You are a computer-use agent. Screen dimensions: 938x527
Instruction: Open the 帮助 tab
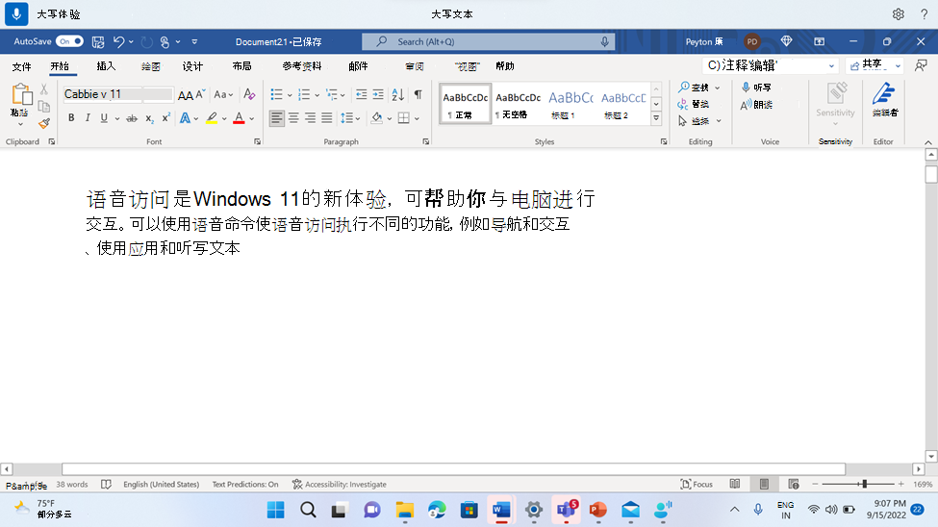[x=505, y=66]
